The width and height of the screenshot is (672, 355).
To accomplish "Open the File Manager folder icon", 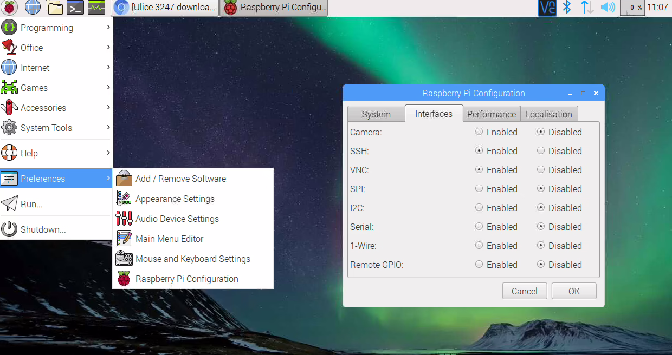I will click(54, 8).
